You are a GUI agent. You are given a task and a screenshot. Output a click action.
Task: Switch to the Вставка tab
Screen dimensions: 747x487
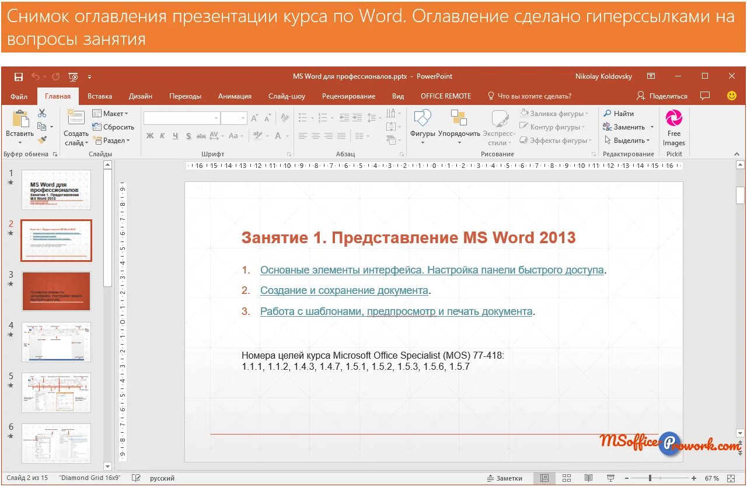[100, 96]
